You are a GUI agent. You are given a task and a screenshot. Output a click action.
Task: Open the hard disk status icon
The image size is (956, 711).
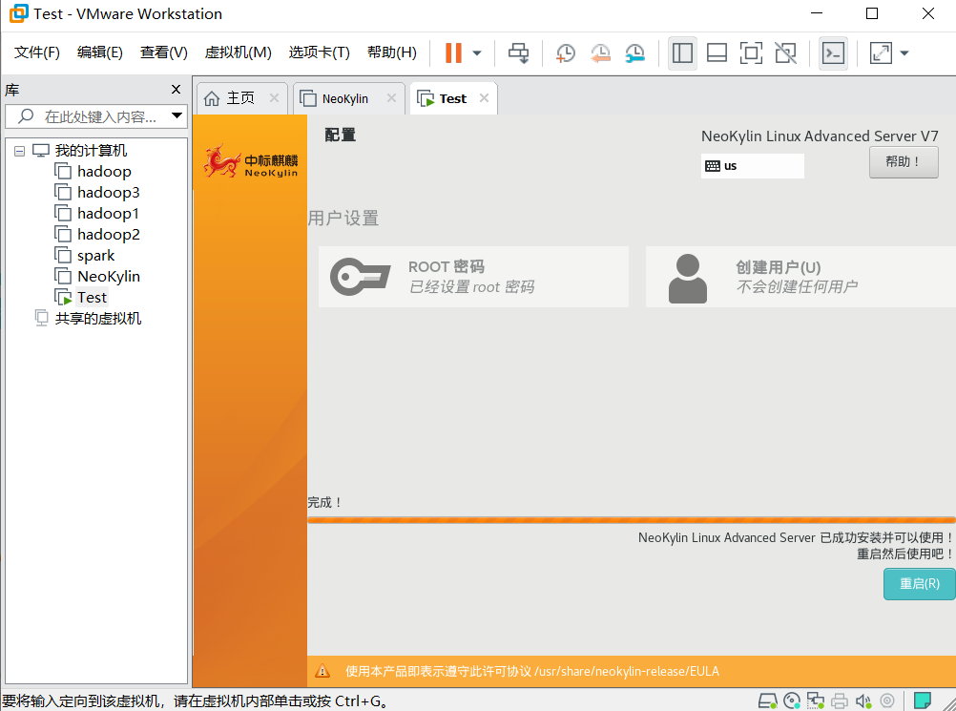[x=768, y=701]
